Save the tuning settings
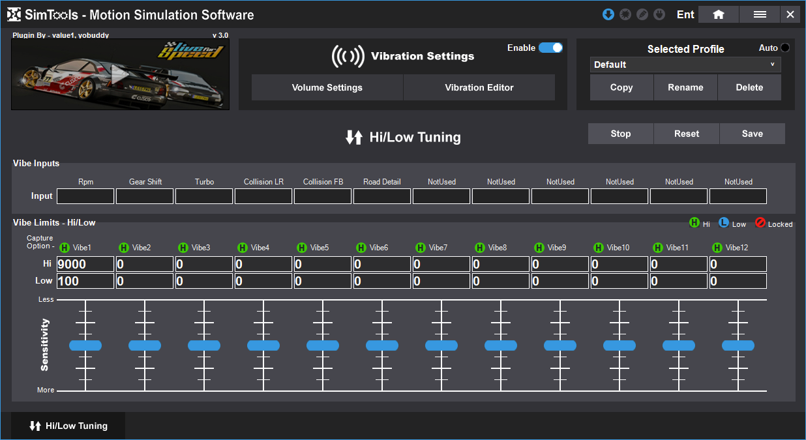The image size is (806, 440). [x=753, y=134]
